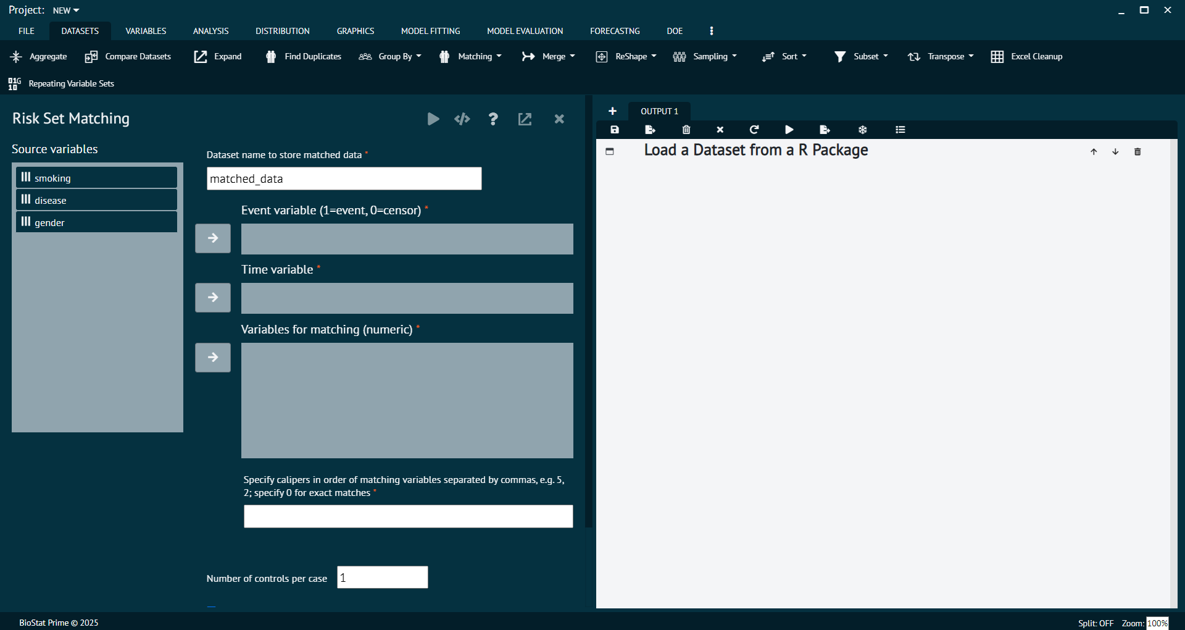
Task: Click the trash icon in output toolbar
Action: coord(686,130)
